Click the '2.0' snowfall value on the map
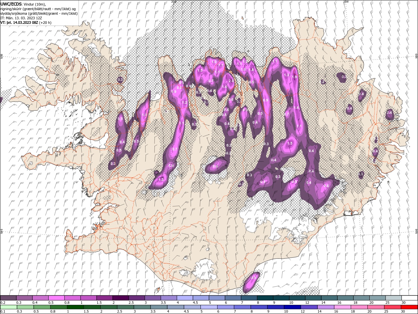Image resolution: width=418 pixels, height=314 pixels. coord(231,81)
